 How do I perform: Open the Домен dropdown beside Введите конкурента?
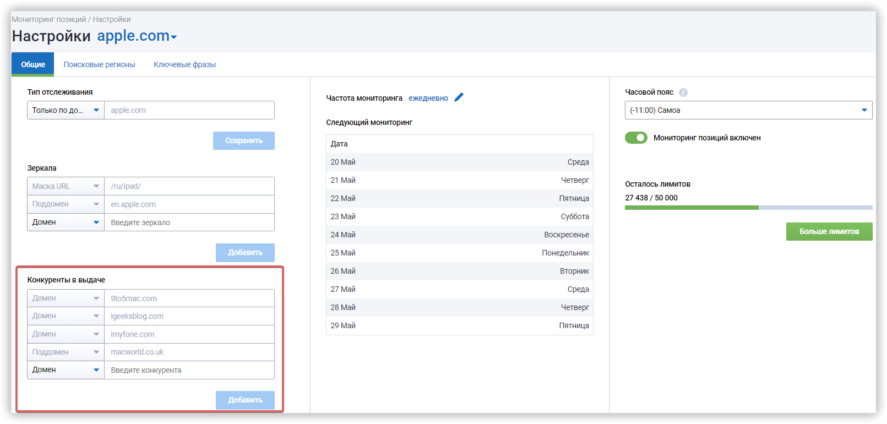tap(66, 370)
